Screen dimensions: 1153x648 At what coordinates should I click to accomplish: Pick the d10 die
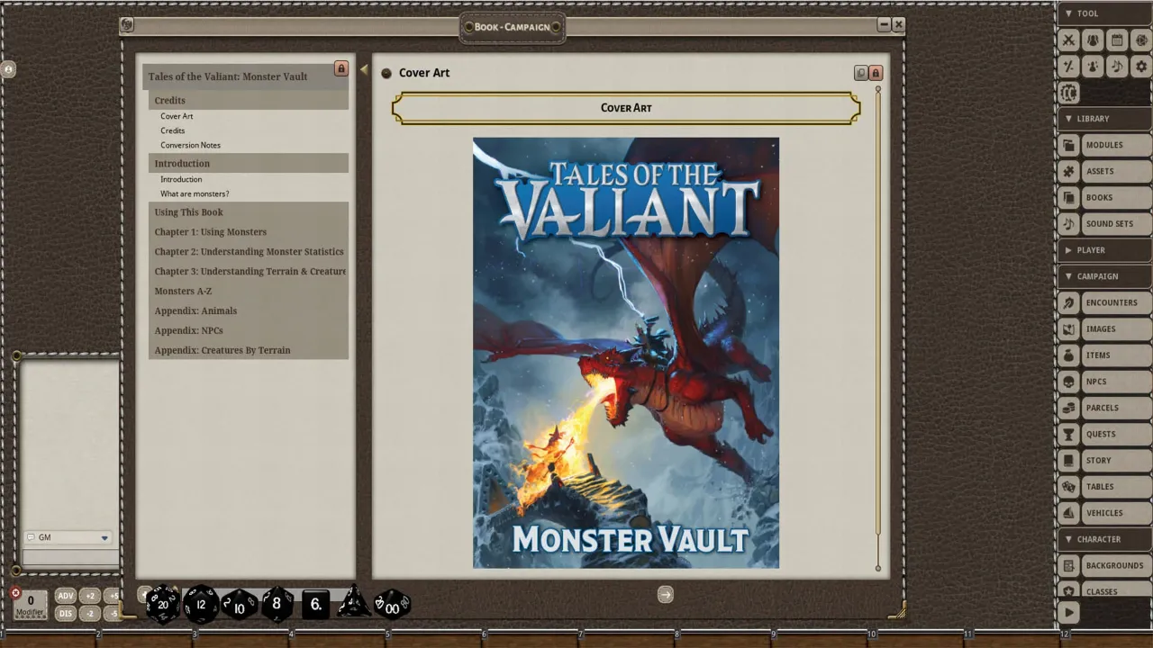[239, 606]
